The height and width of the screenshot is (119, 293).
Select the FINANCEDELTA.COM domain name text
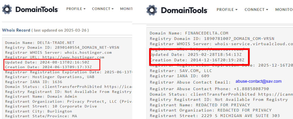(x=206, y=33)
